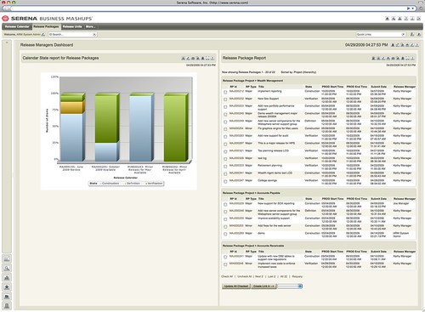
Task: Open the dropdown beside Create Link in
Action: coord(290,286)
